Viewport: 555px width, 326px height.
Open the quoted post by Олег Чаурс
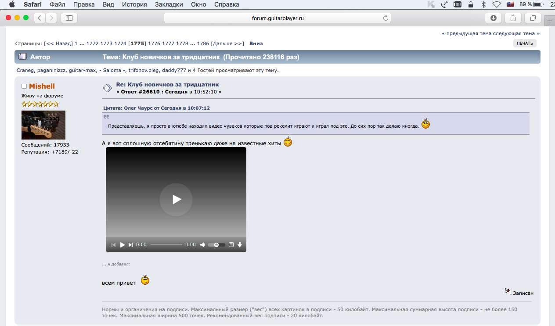tap(156, 108)
